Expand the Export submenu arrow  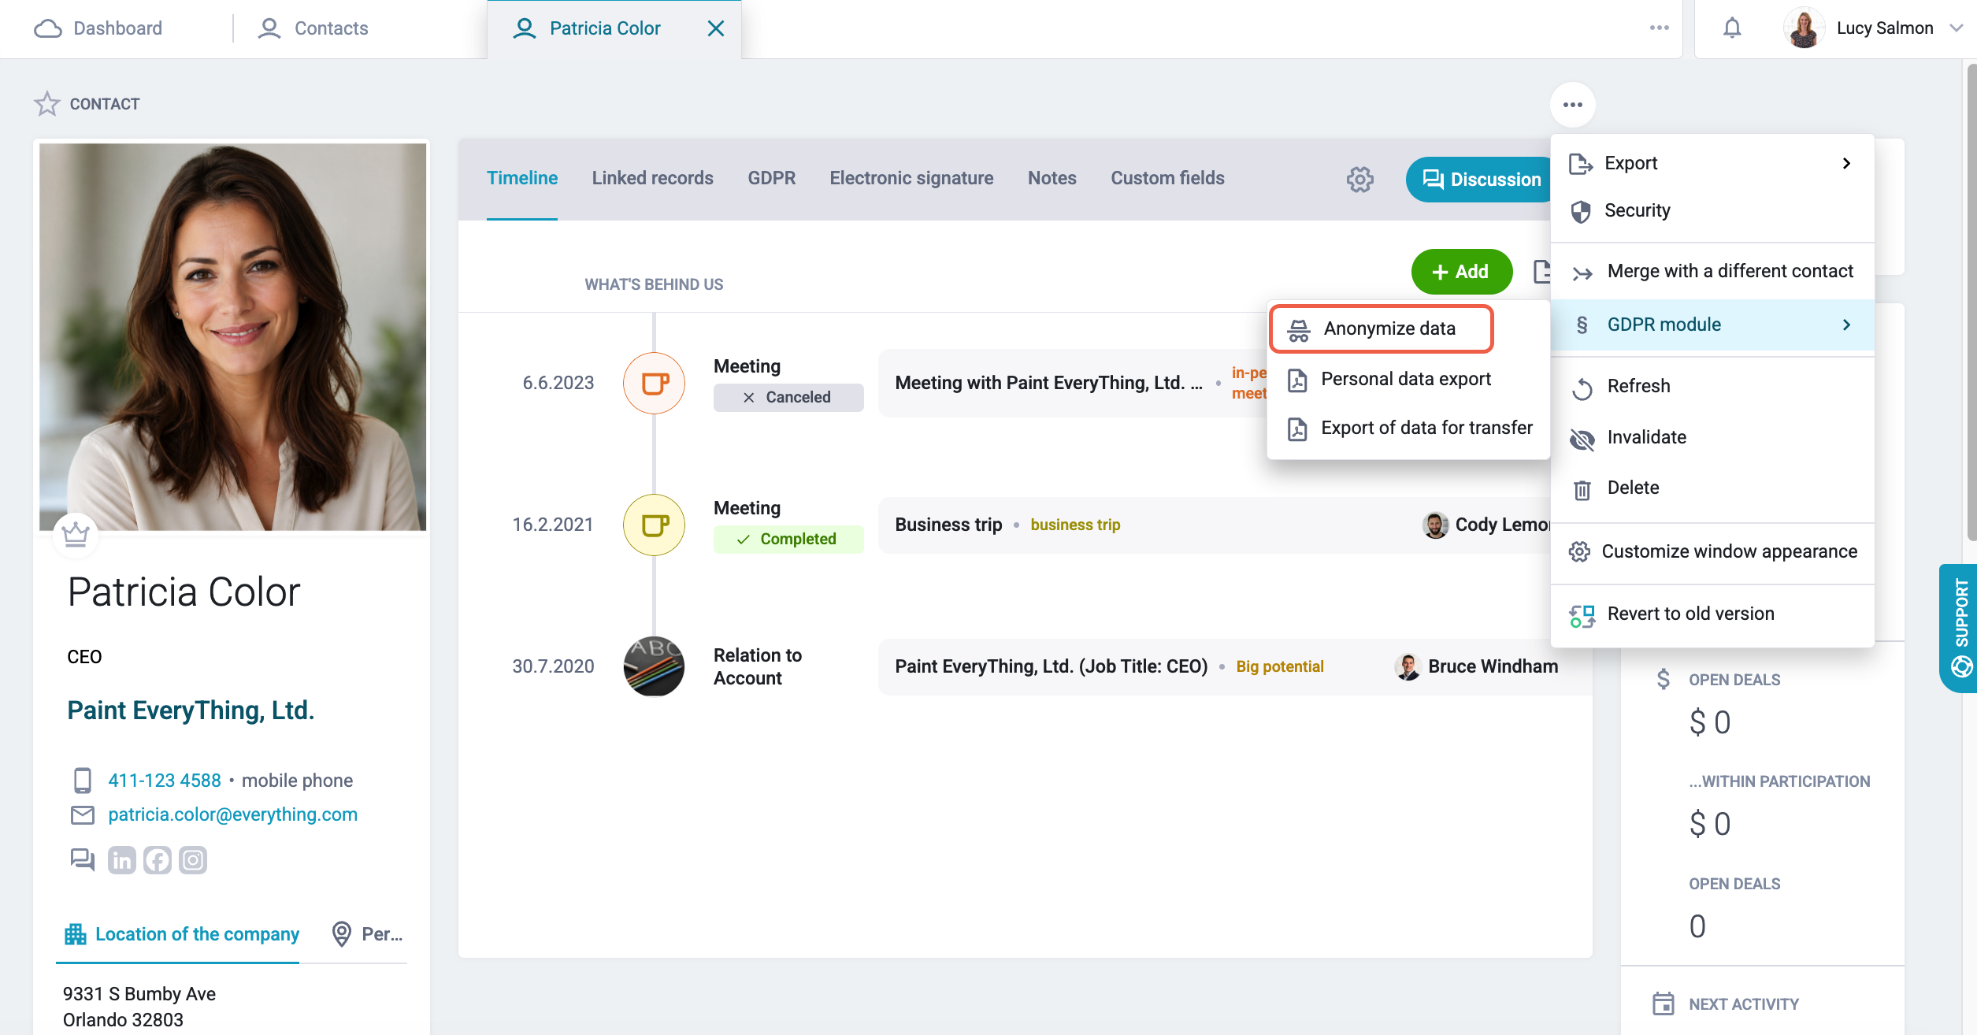point(1847,163)
